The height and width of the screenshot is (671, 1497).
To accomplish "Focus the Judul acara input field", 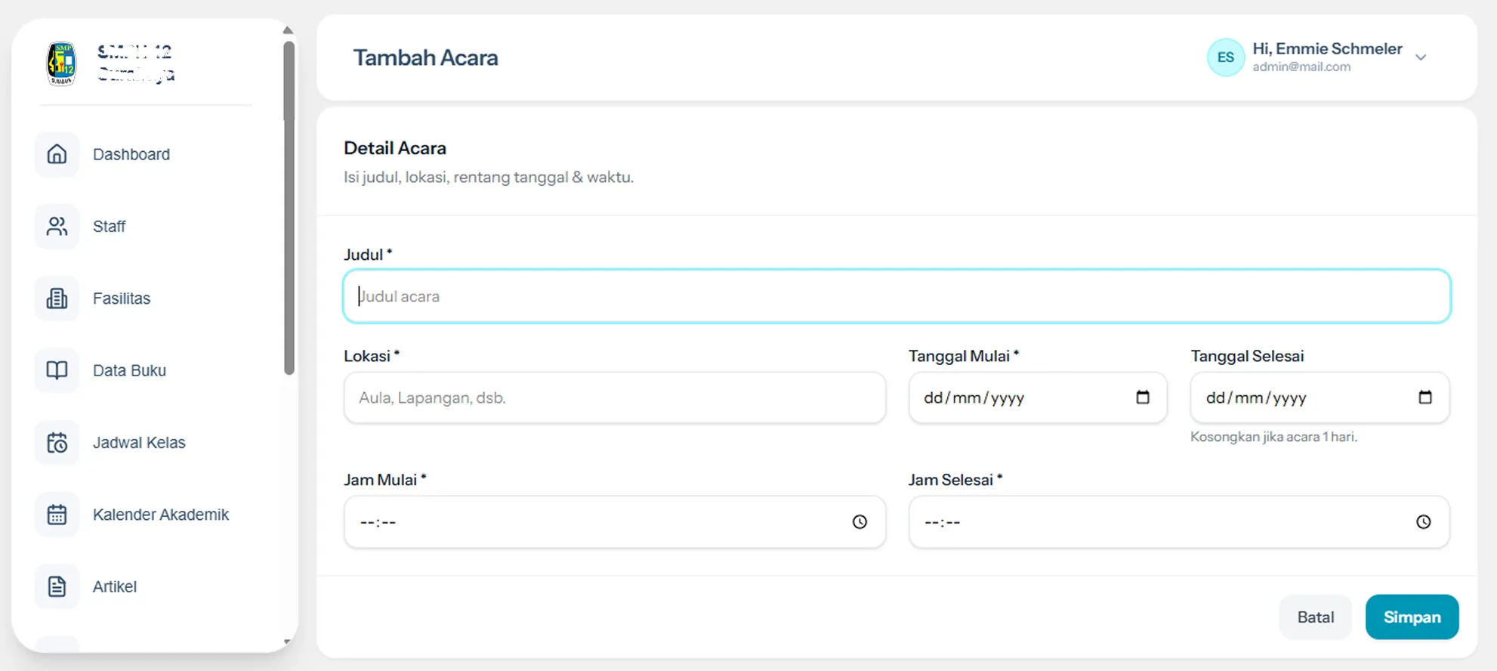I will pos(897,296).
